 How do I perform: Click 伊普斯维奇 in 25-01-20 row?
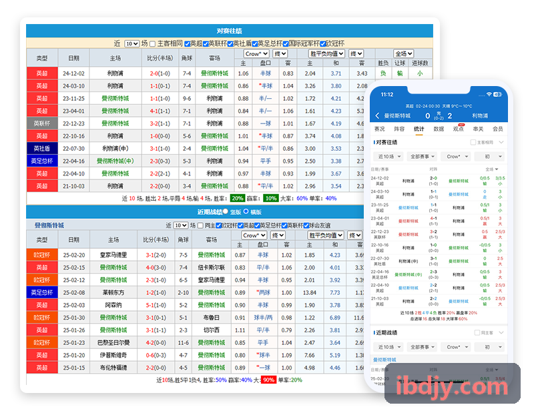click(113, 355)
